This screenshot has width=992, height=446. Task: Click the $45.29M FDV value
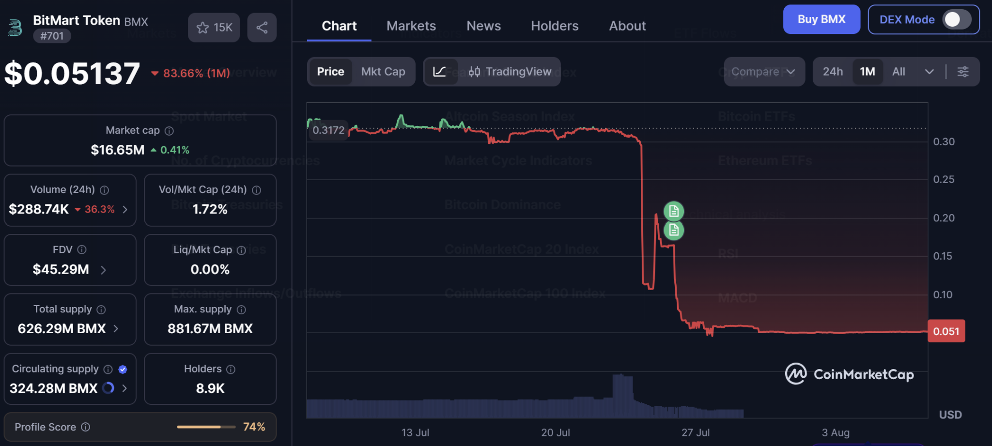click(x=61, y=269)
